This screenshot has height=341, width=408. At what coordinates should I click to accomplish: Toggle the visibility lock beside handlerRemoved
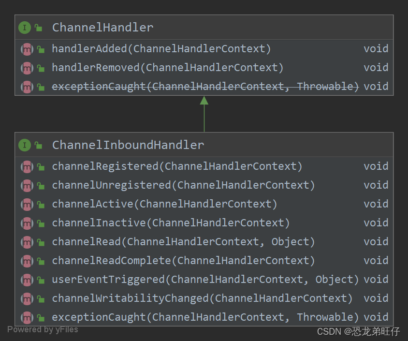coord(41,68)
